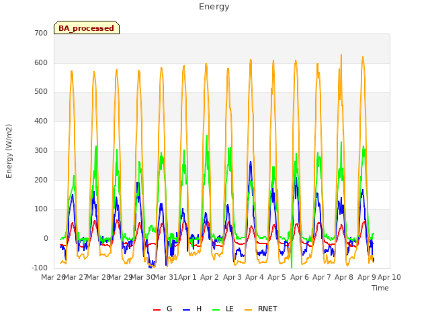Click the 700 y-axis tick label
The width and height of the screenshot is (430, 322).
coord(41,34)
